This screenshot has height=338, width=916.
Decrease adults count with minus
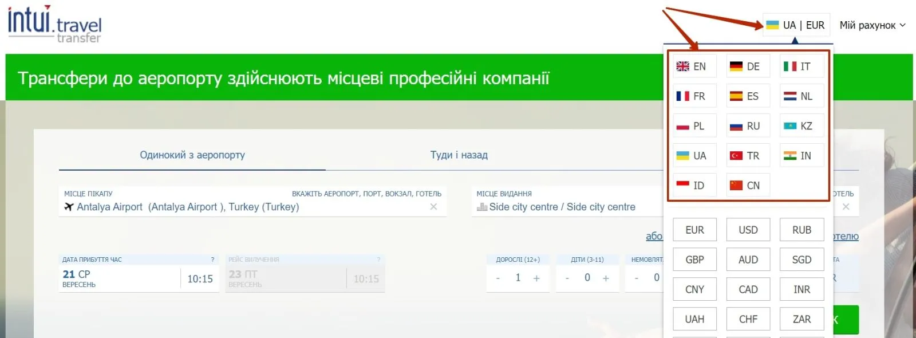coord(498,278)
